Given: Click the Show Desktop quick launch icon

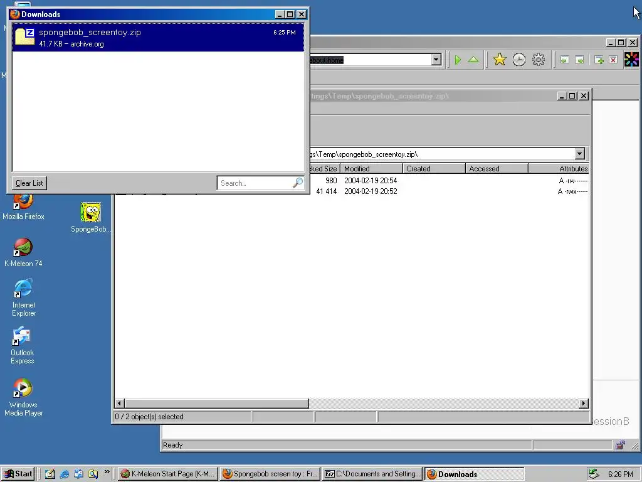Looking at the screenshot, I should point(50,474).
